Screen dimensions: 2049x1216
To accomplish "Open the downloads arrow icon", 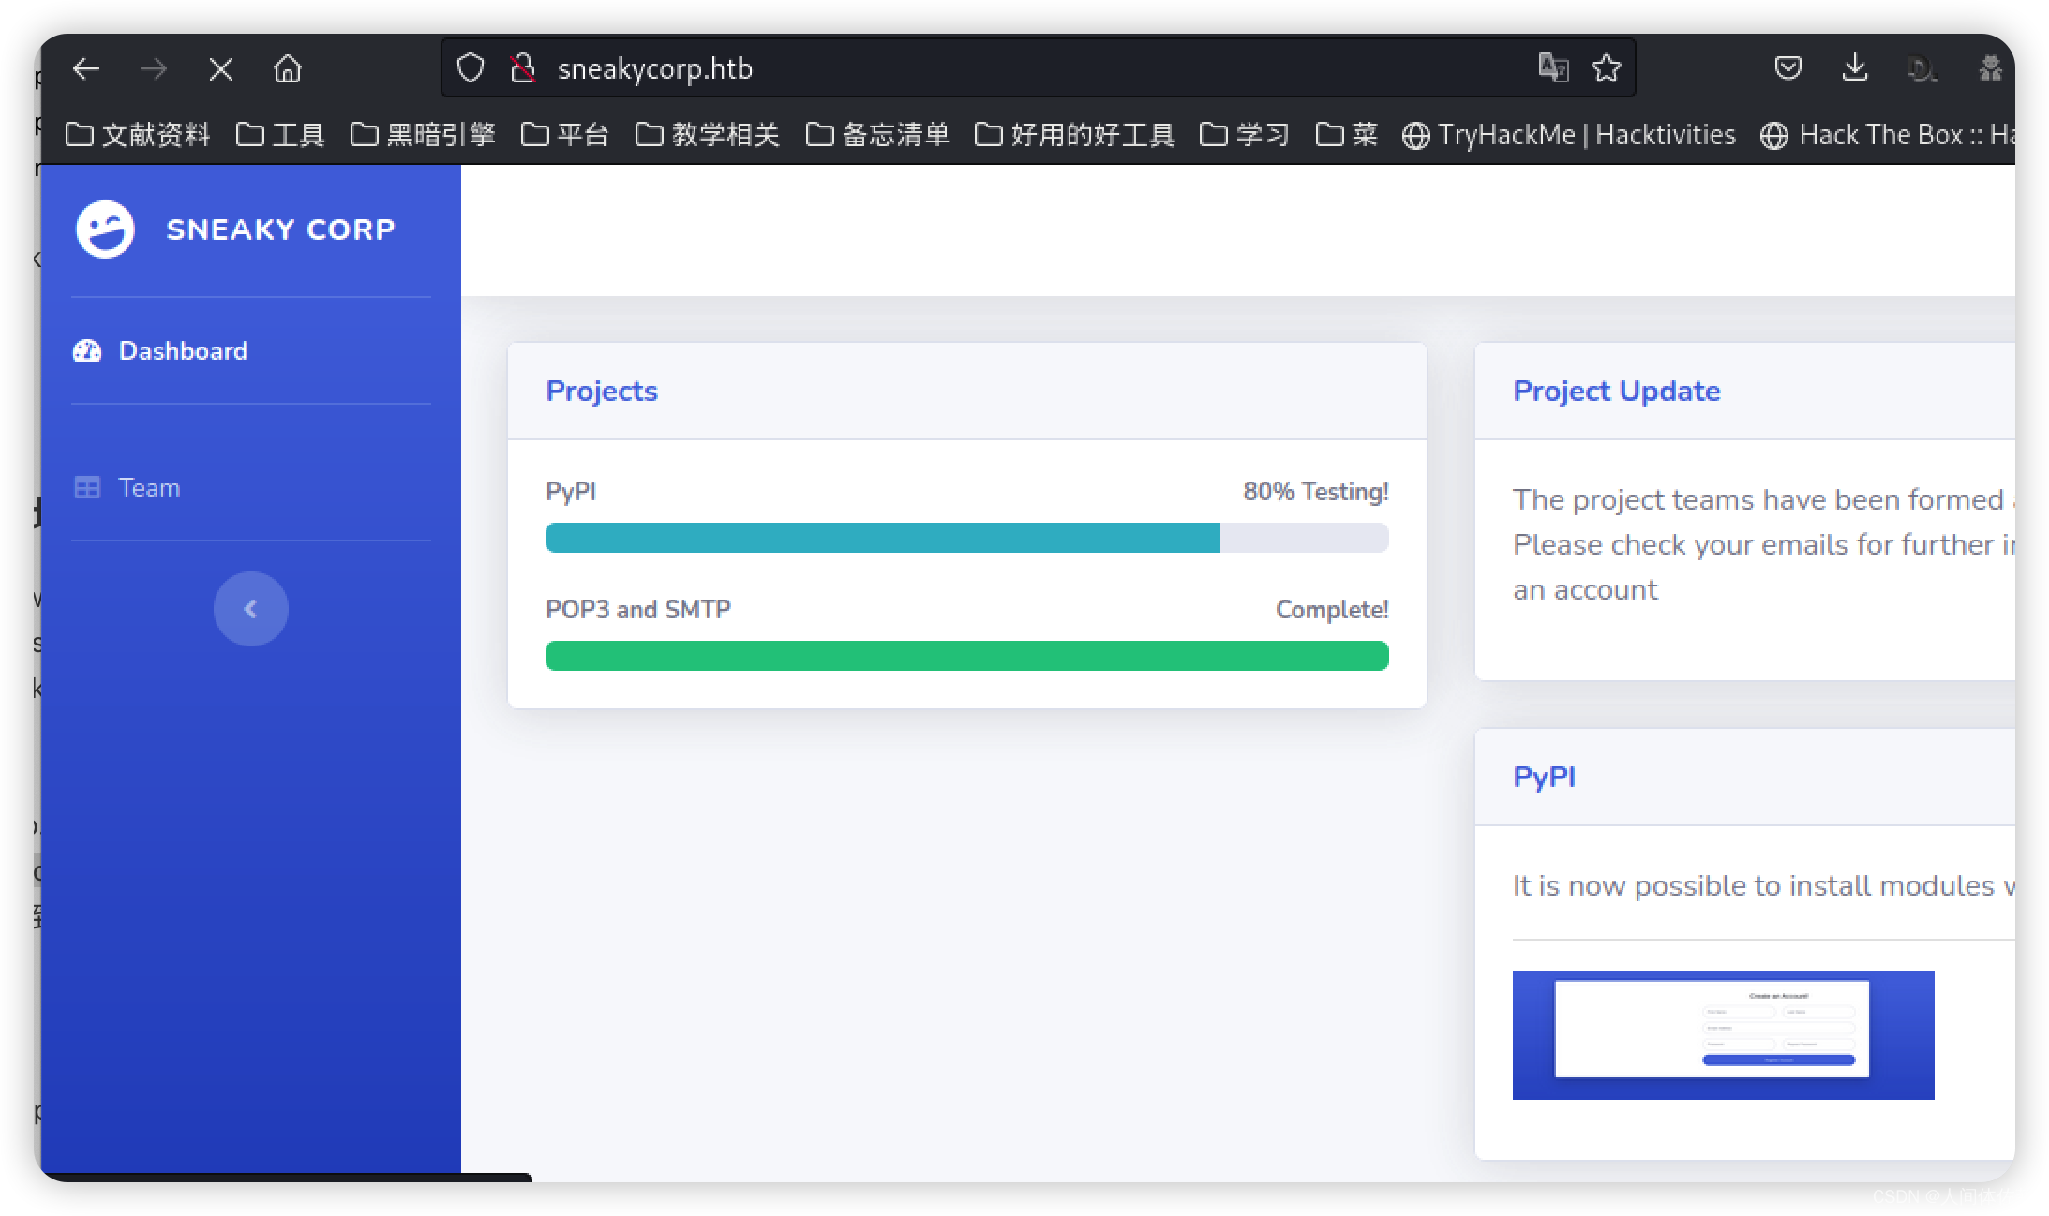I will 1855,67.
